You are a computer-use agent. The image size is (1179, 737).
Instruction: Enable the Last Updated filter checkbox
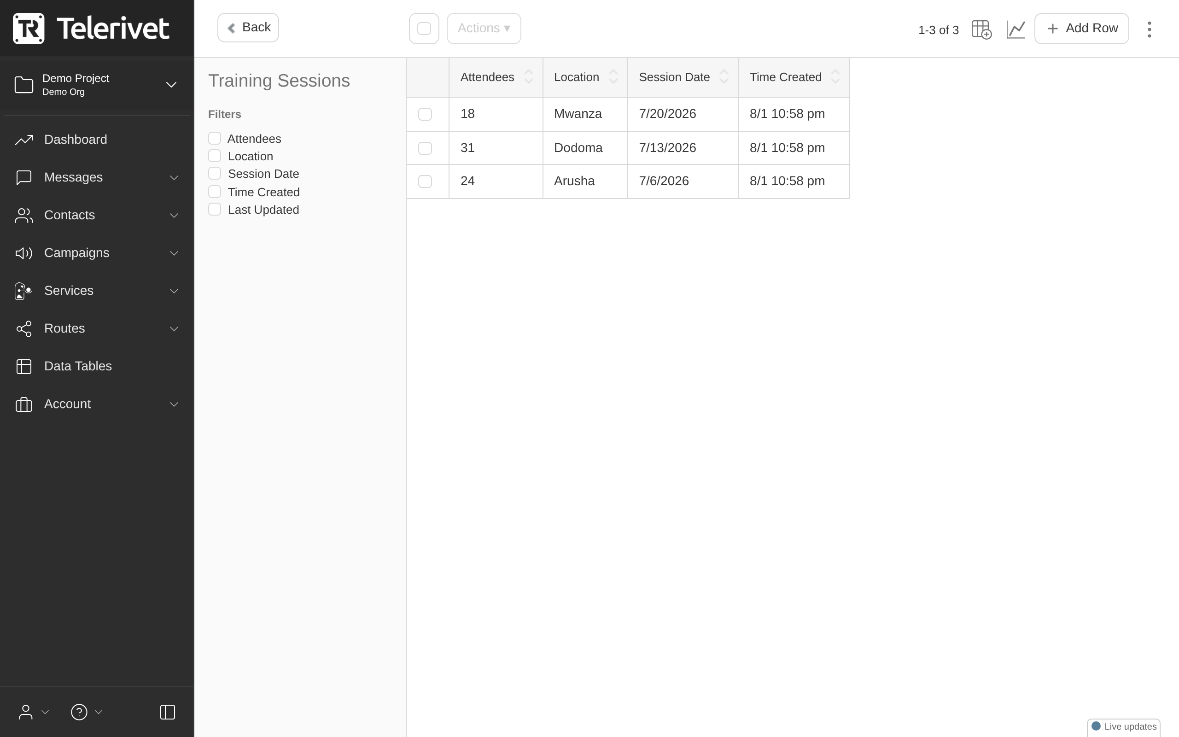(214, 210)
